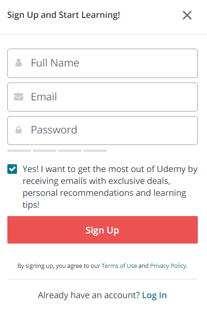This screenshot has height=311, width=207.
Task: Click the lock icon in Password field
Action: 19,130
